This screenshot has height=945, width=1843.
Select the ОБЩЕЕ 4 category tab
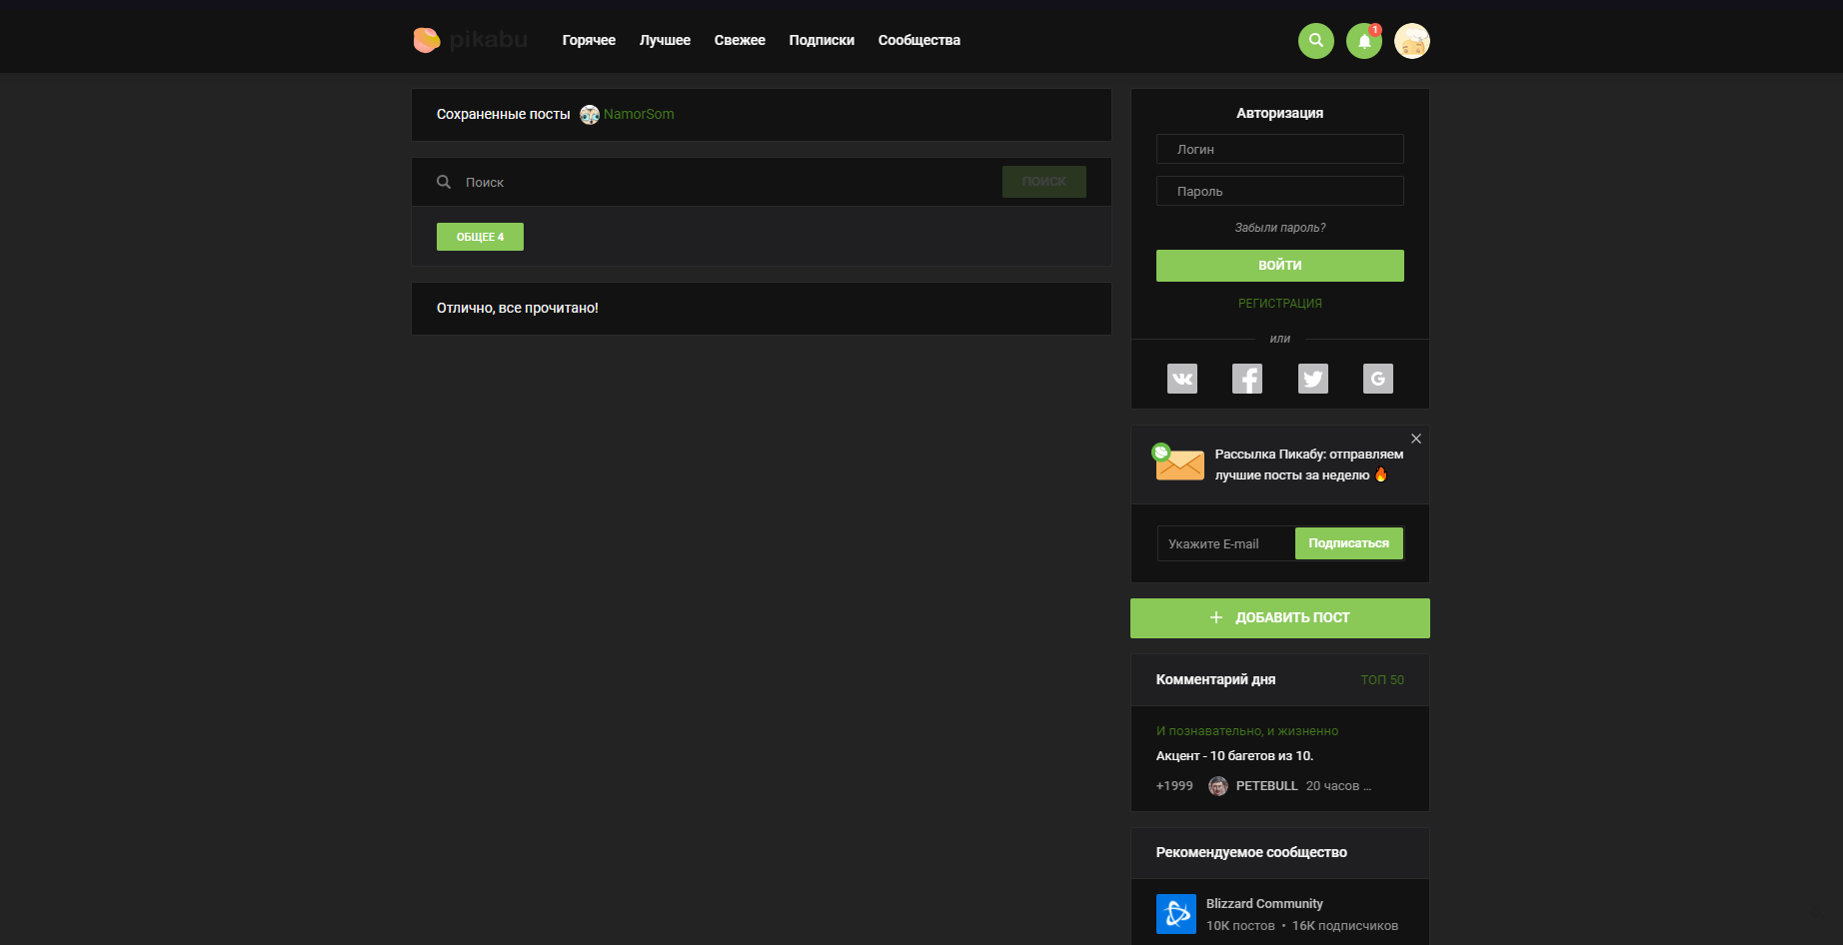[x=480, y=237]
